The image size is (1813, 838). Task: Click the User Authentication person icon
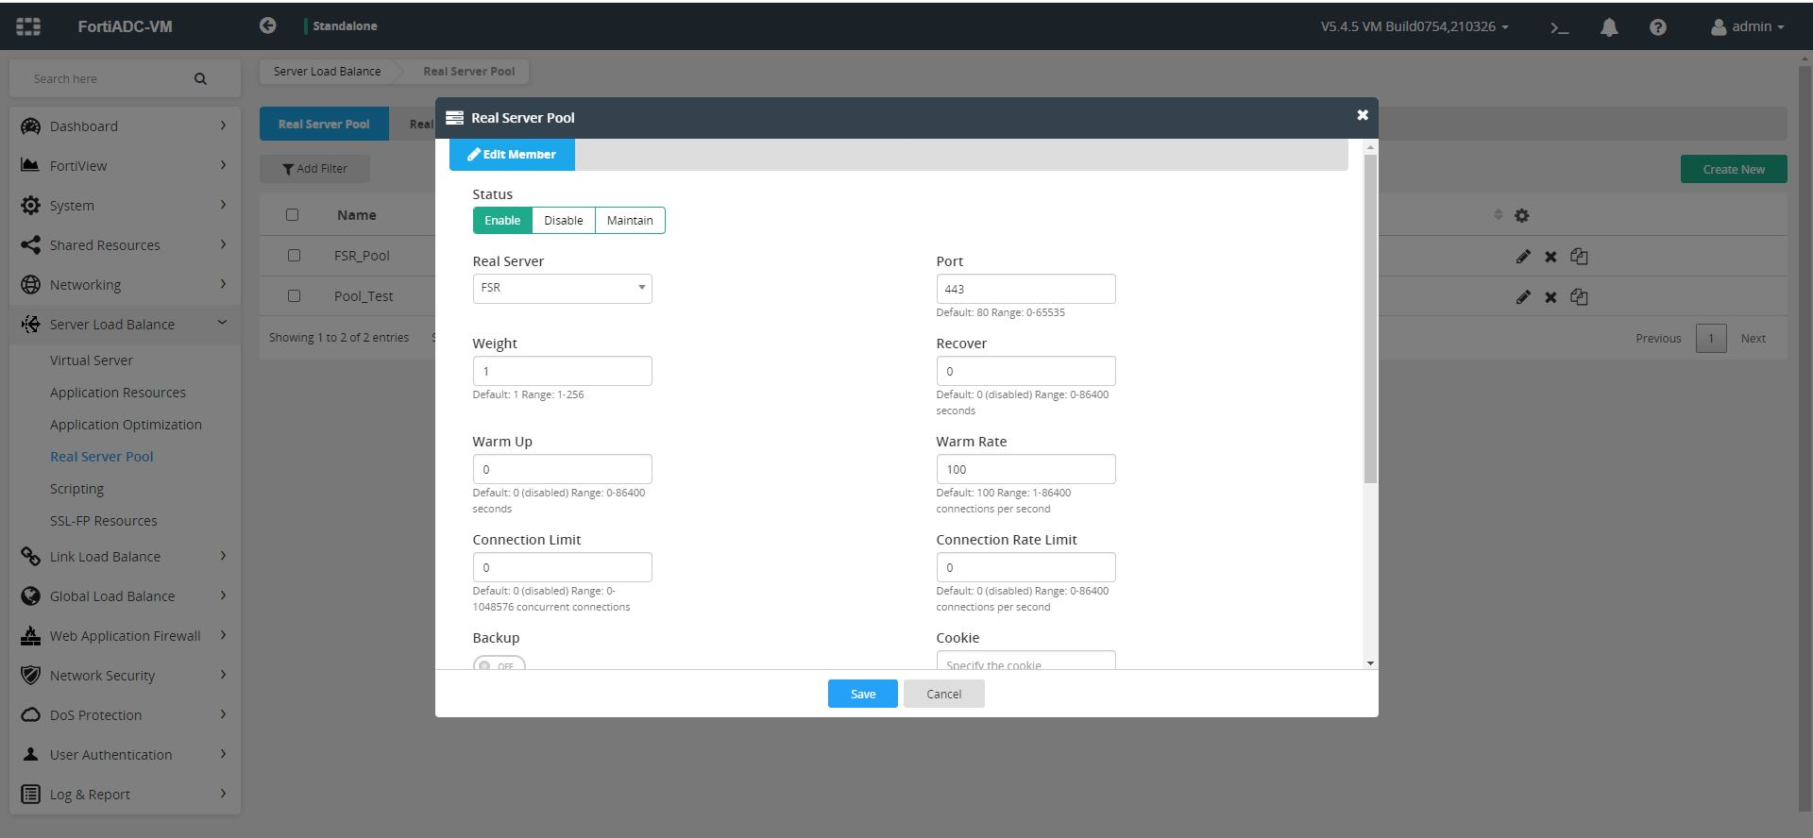point(31,754)
